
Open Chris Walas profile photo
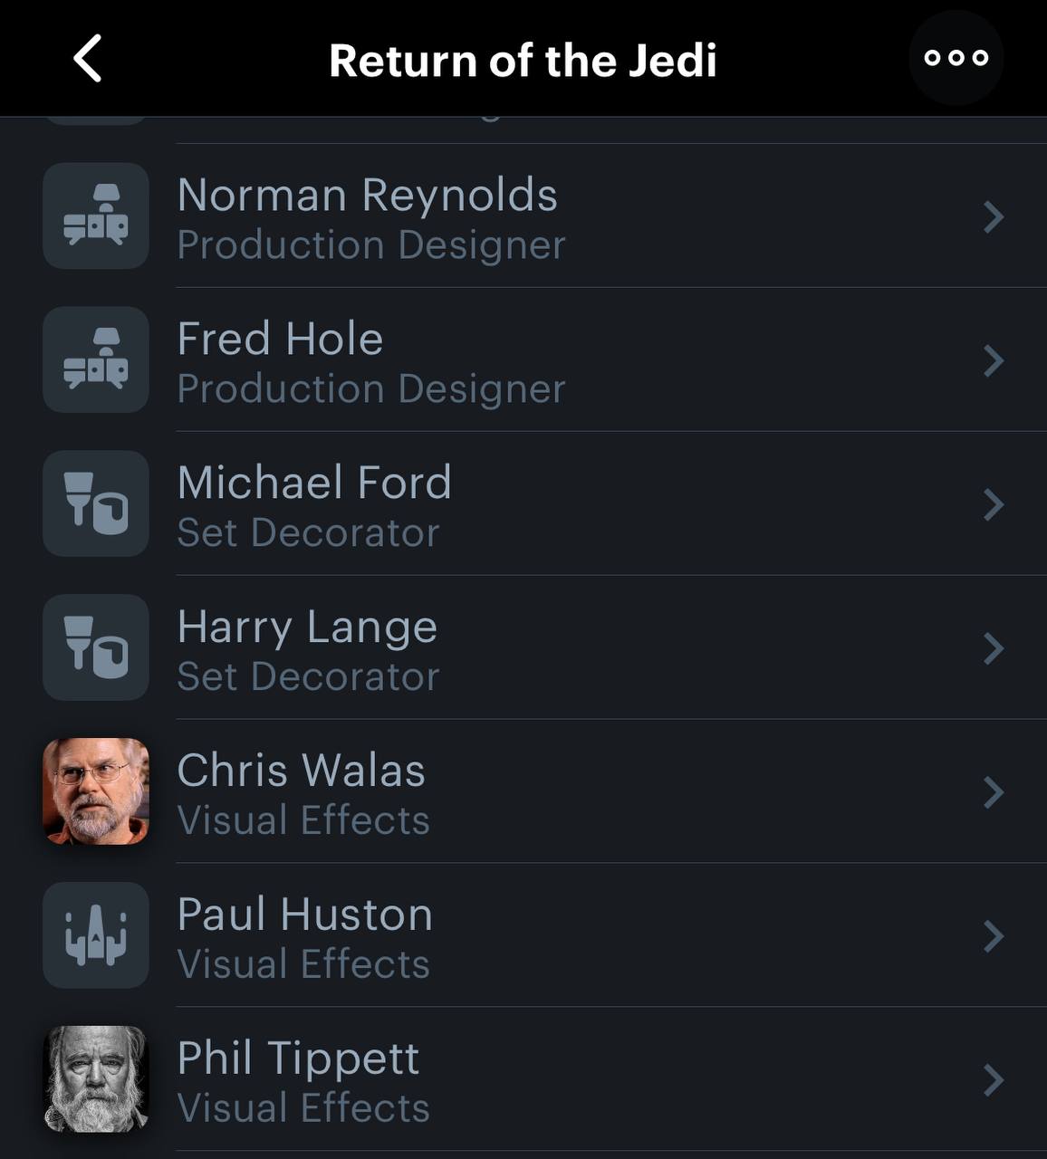pos(96,791)
